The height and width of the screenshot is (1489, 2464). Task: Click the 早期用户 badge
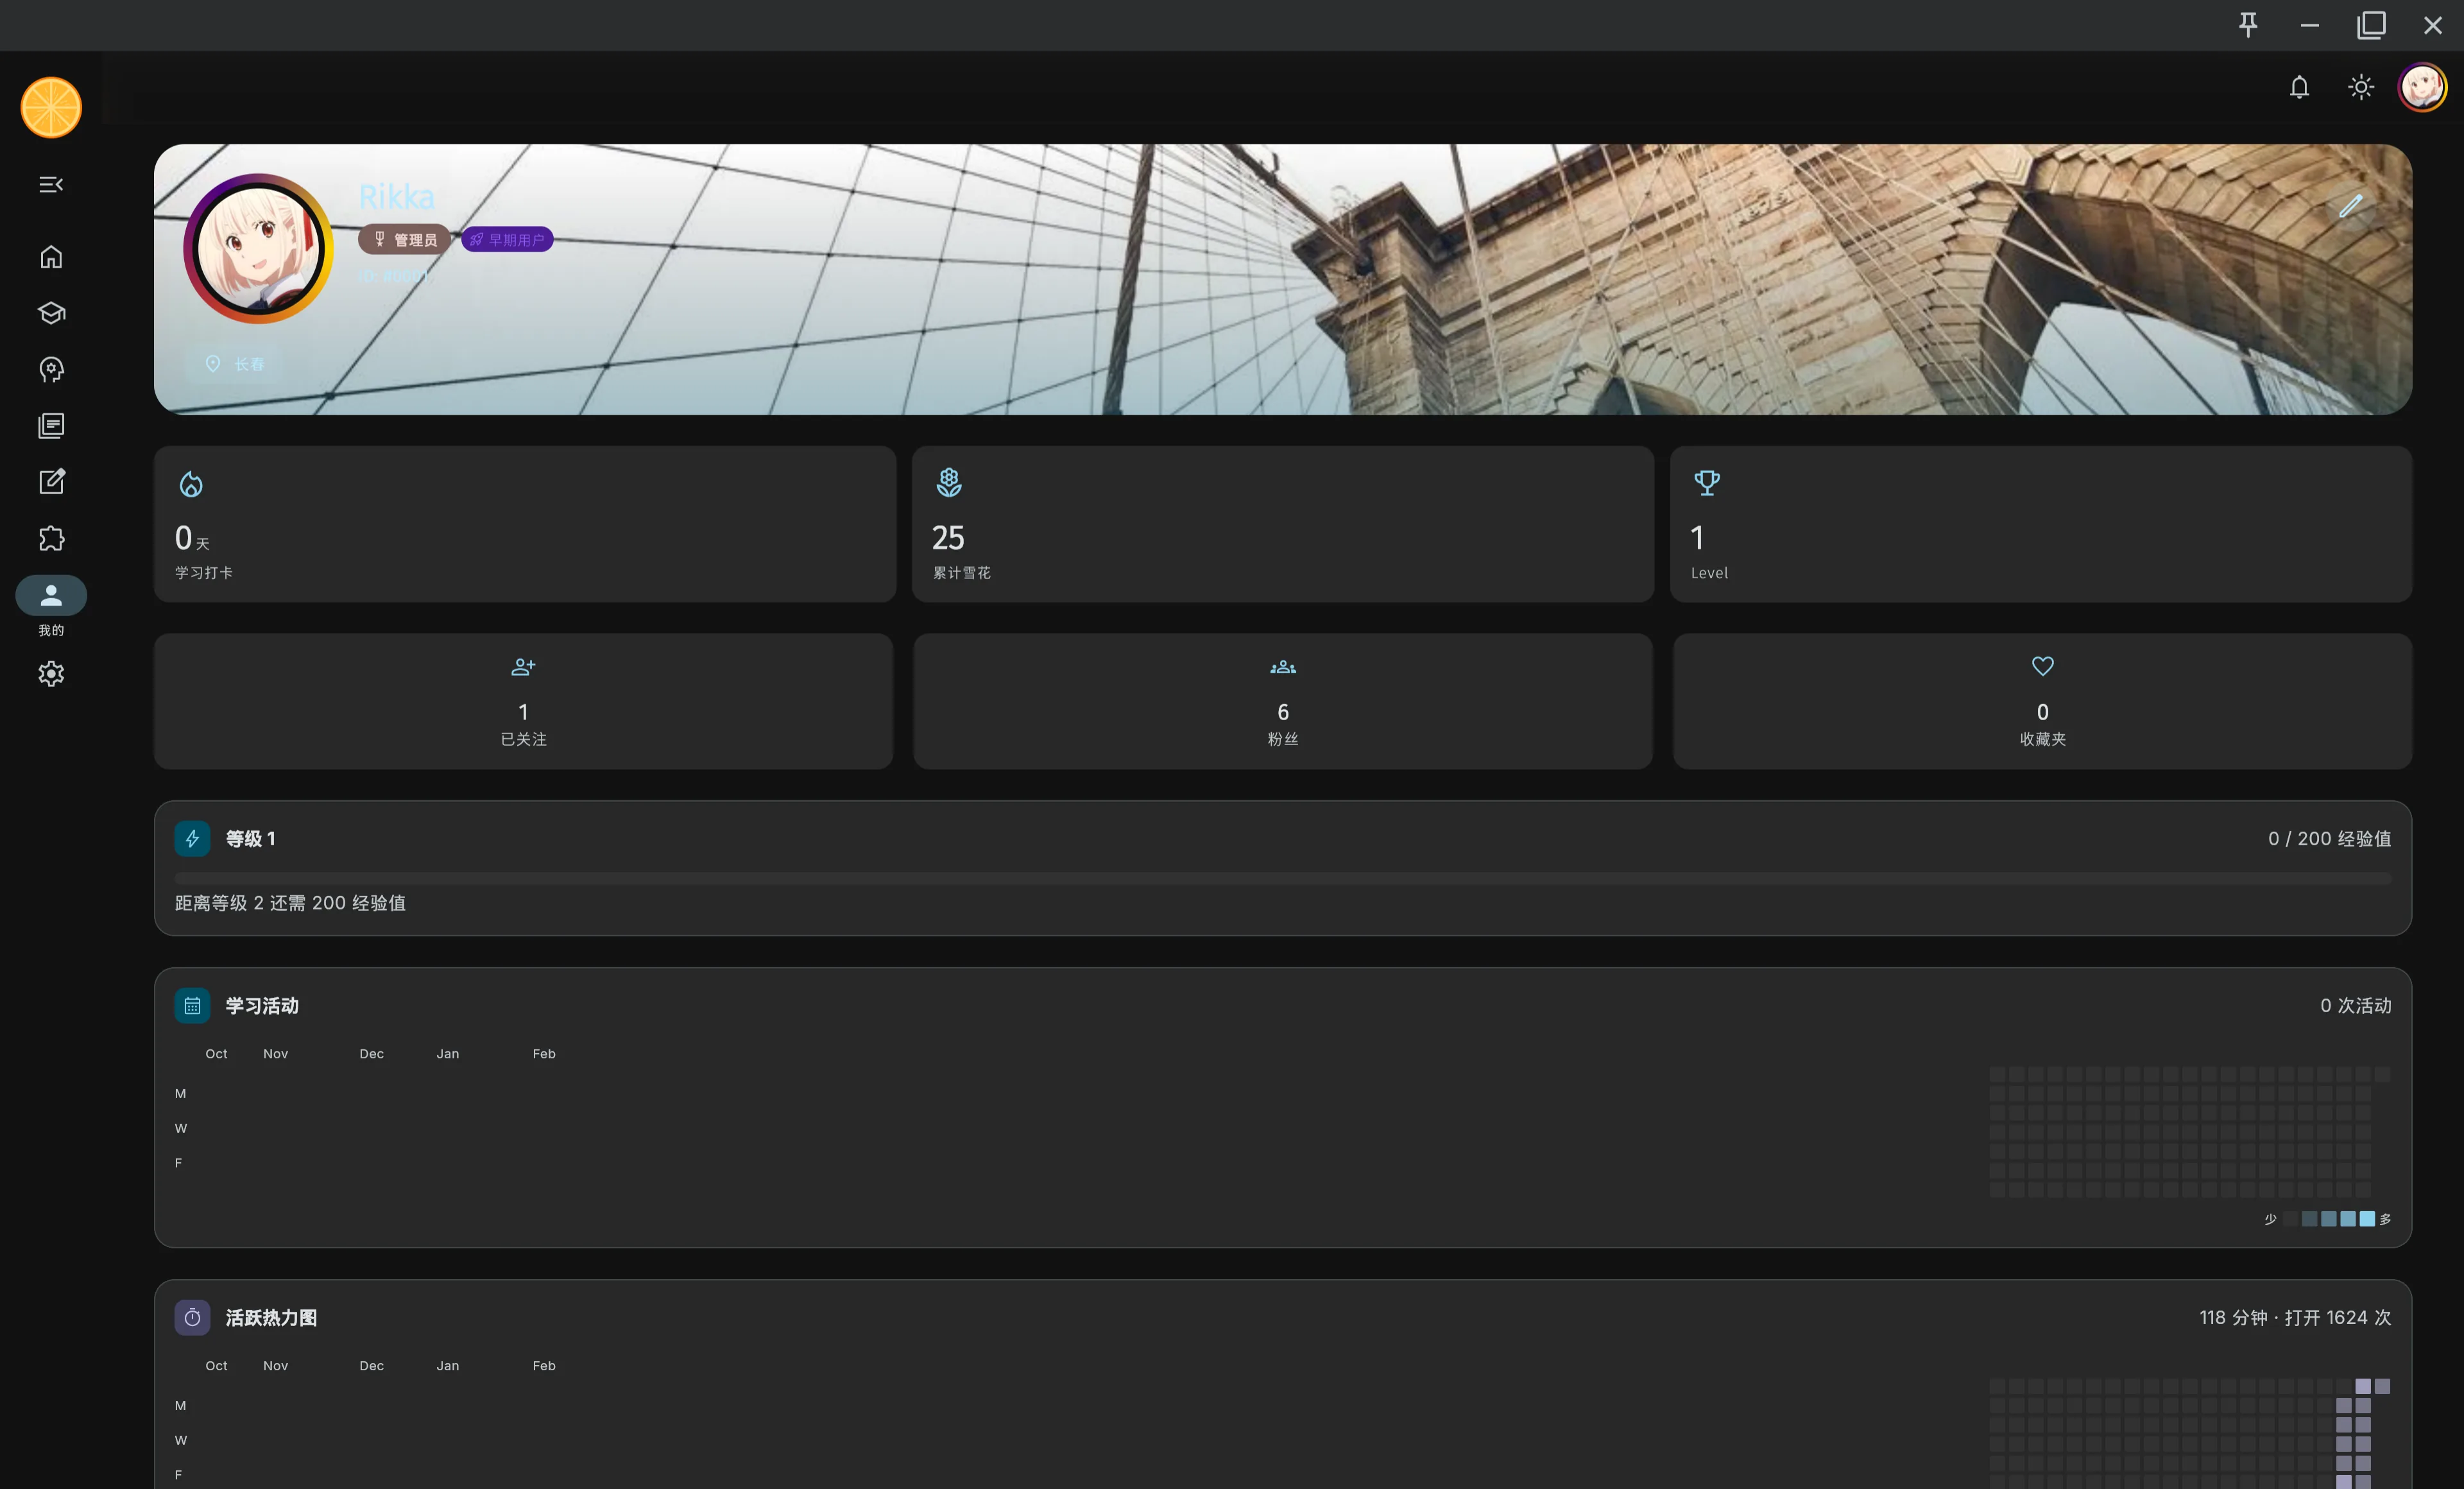coord(507,240)
